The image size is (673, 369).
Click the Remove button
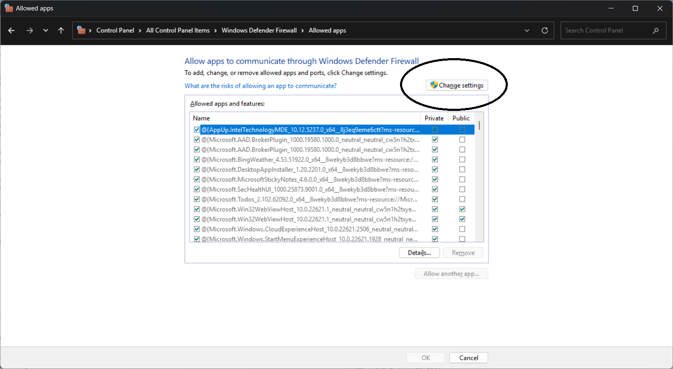[463, 253]
